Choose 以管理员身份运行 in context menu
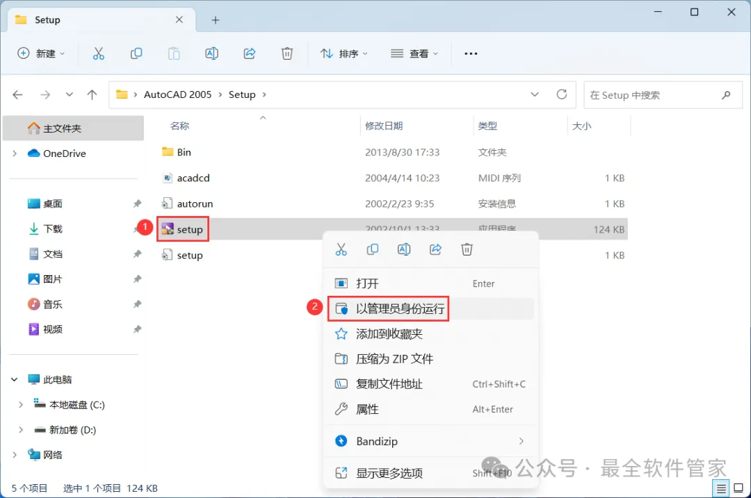This screenshot has height=498, width=751. pyautogui.click(x=431, y=308)
